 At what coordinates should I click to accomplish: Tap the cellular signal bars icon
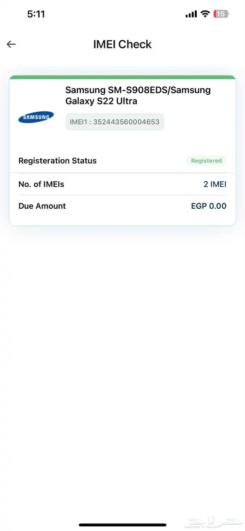coord(191,14)
